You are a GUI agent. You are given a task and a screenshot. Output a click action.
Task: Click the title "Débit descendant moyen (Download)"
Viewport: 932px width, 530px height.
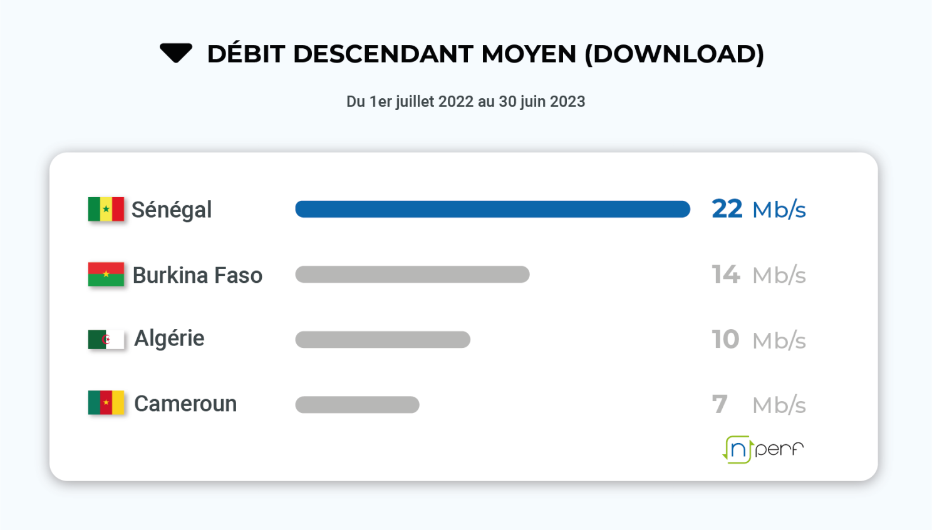coord(485,54)
